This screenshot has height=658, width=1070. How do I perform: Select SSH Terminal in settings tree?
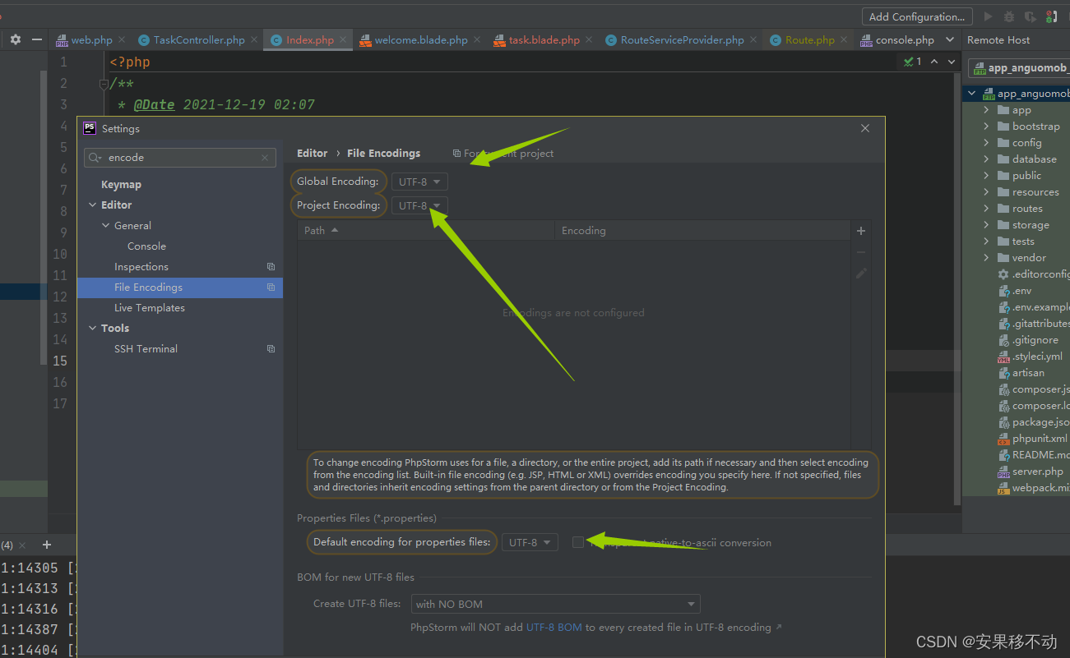point(146,349)
